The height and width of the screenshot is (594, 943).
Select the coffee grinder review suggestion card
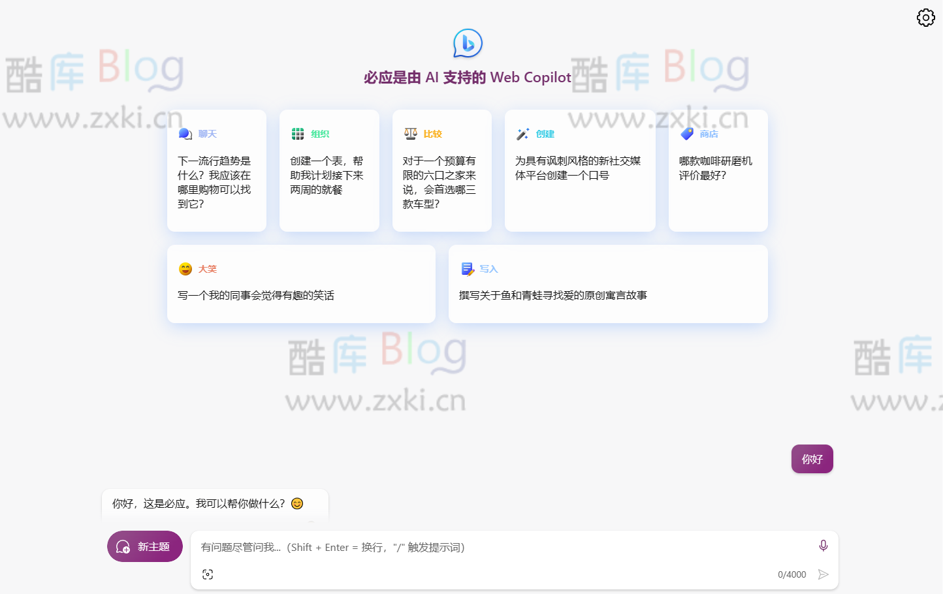718,170
